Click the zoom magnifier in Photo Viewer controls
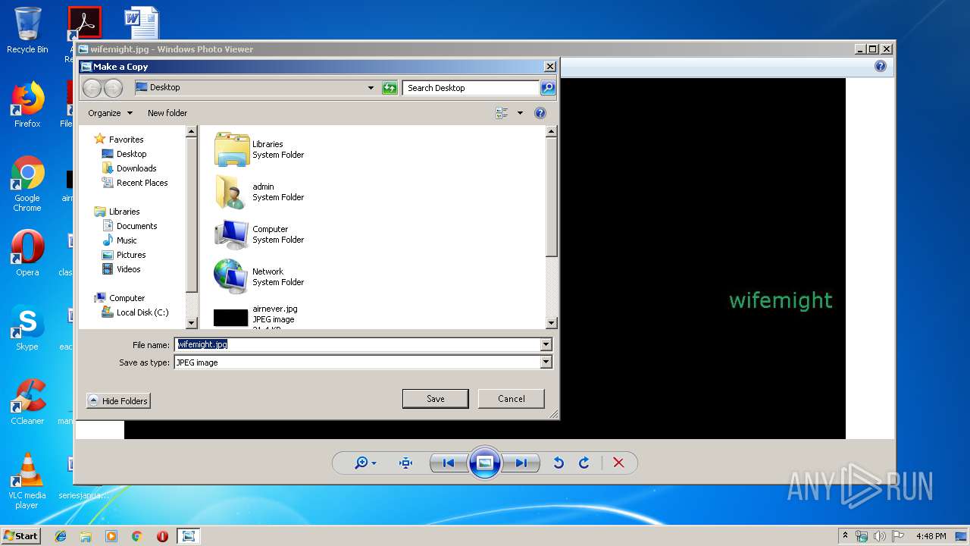Image resolution: width=970 pixels, height=546 pixels. click(361, 463)
